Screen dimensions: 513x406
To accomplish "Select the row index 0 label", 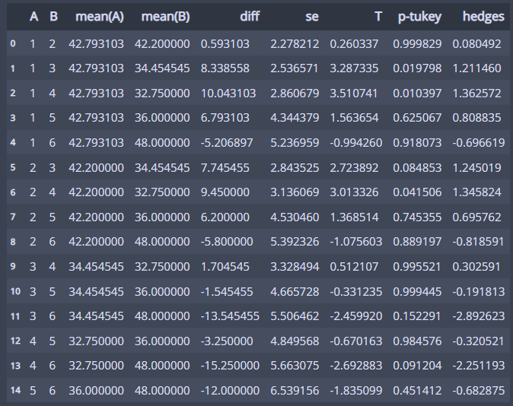I will (13, 43).
